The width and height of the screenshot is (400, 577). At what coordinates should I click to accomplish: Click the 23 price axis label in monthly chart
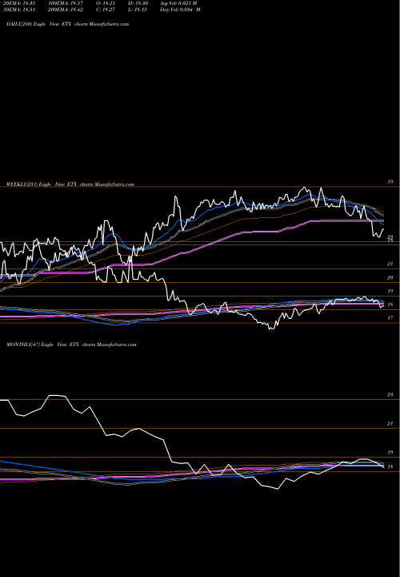pos(390,394)
